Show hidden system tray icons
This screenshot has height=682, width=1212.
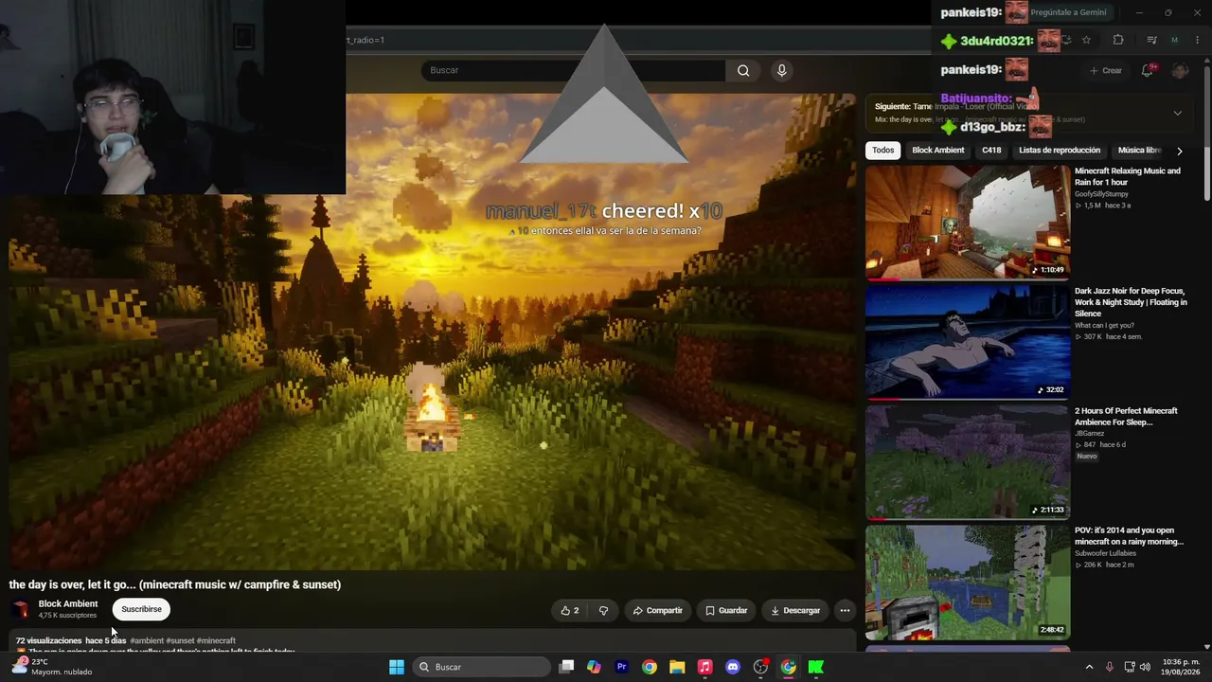point(1089,667)
